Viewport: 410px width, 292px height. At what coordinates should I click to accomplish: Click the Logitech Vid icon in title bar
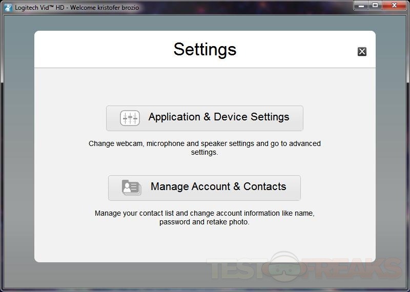(x=8, y=7)
